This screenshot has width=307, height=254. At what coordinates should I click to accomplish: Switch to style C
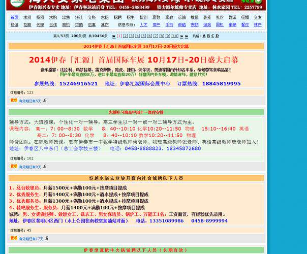212,36
